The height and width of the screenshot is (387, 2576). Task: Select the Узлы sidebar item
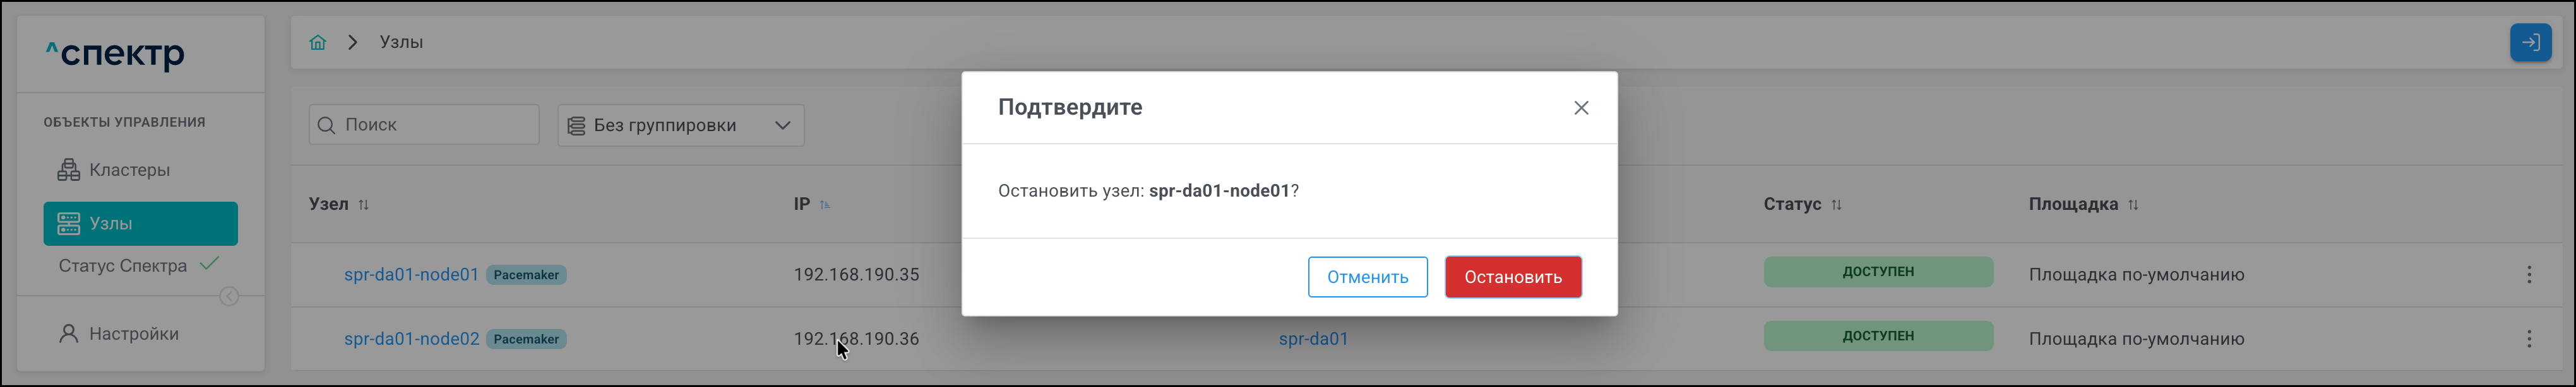[x=140, y=223]
